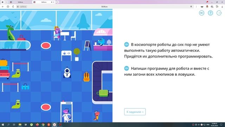Open help via the question mark icon
Screen dimensions: 225x127
click(210, 13)
